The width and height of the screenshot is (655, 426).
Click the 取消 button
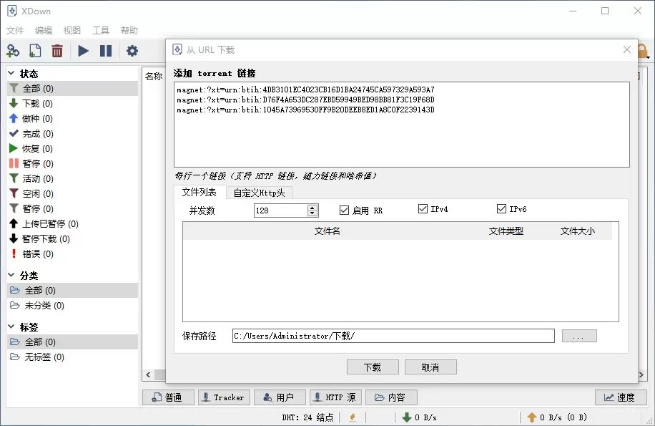(x=430, y=367)
